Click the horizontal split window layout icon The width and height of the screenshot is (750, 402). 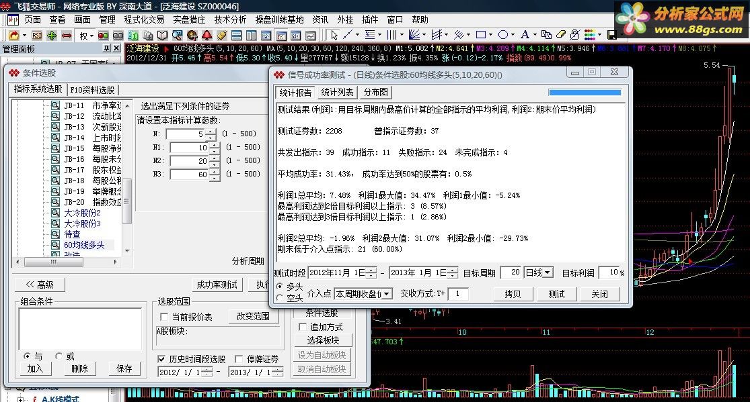point(236,36)
